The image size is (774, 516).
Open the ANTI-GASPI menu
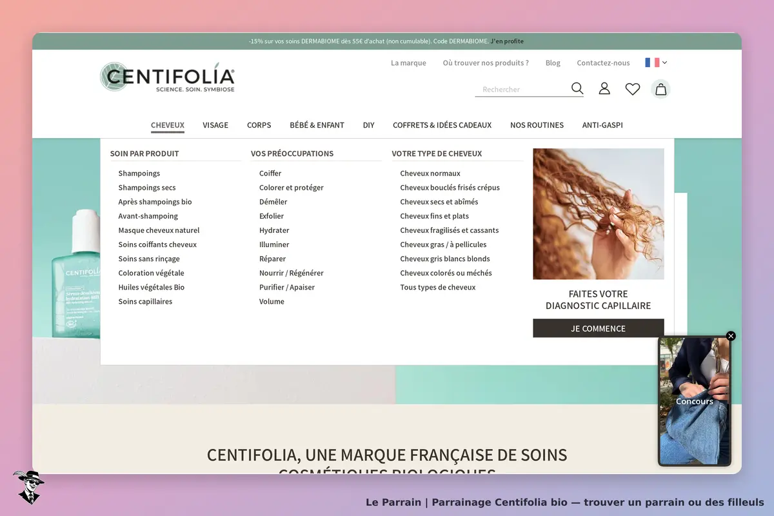[x=602, y=125]
